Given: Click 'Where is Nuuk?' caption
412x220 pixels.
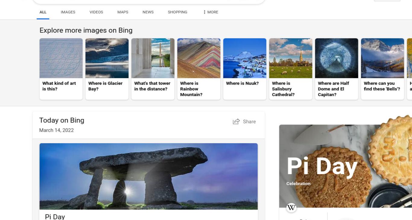Looking at the screenshot, I should [x=242, y=83].
